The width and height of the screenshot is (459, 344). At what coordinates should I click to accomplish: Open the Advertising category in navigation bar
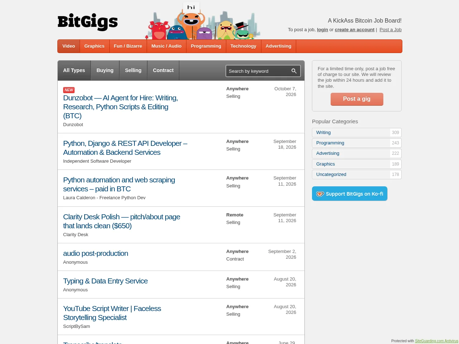[278, 46]
